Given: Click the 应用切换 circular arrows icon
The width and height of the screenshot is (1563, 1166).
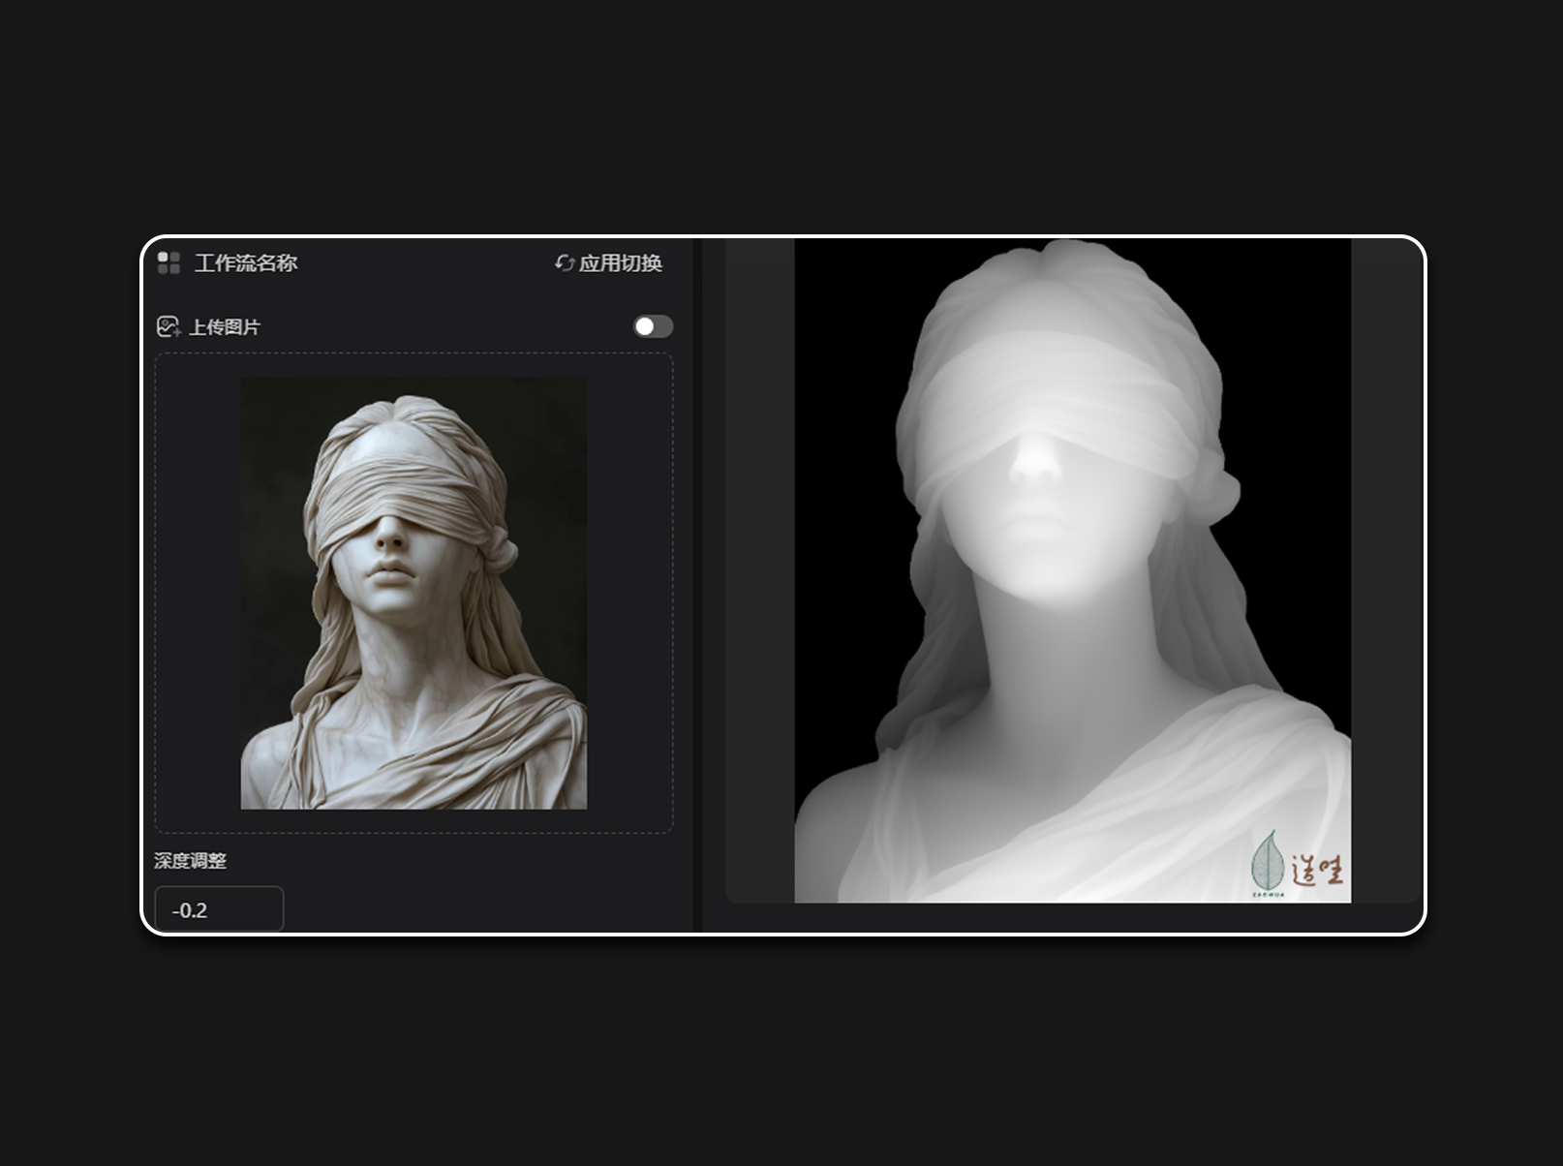Looking at the screenshot, I should click(x=564, y=262).
